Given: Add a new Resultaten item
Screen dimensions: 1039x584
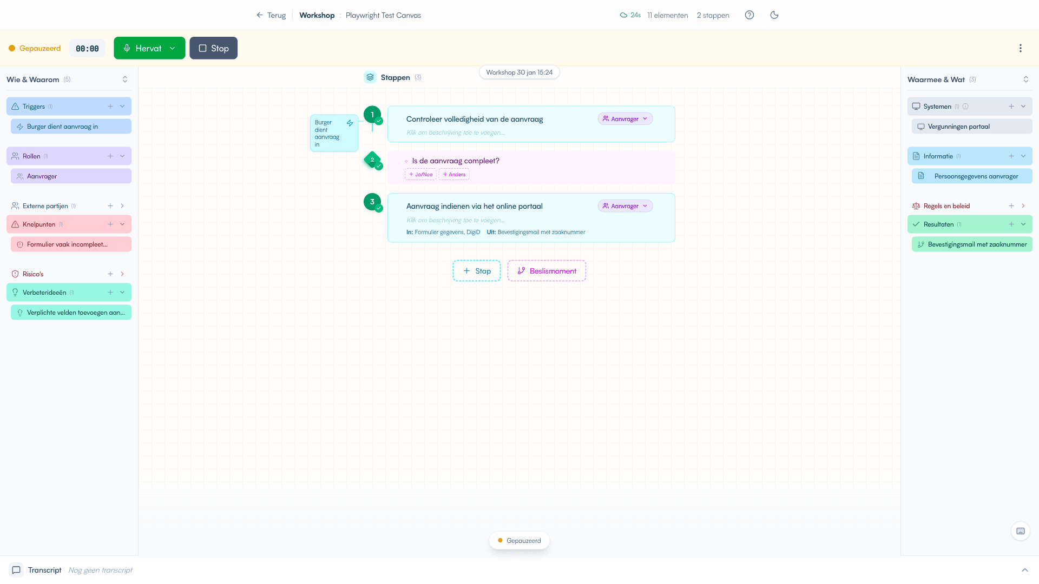Looking at the screenshot, I should [1011, 224].
